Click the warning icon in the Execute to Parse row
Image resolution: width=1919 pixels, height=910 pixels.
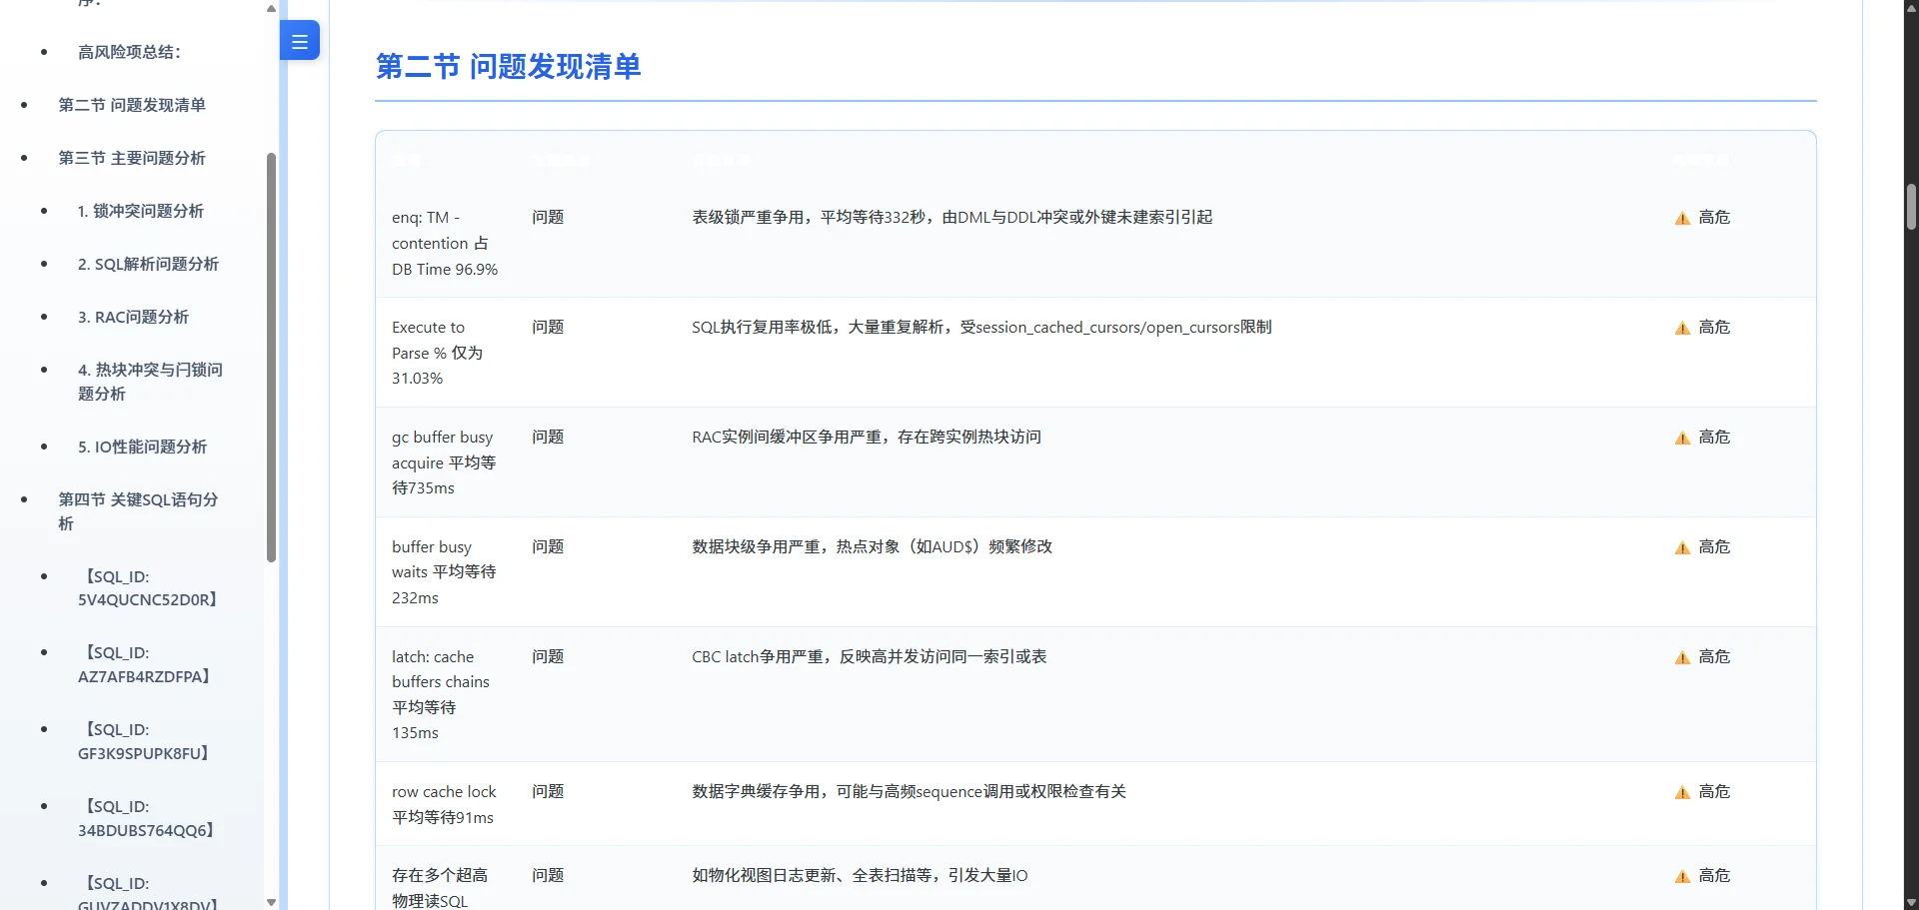point(1682,328)
